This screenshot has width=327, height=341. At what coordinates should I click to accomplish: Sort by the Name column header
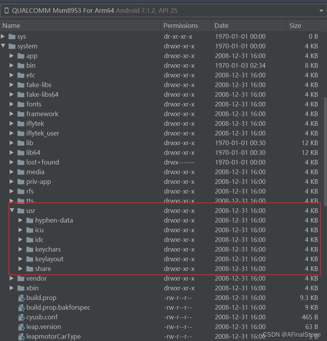[x=80, y=26]
